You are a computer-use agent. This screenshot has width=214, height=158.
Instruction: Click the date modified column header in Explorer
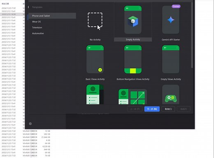(5, 4)
